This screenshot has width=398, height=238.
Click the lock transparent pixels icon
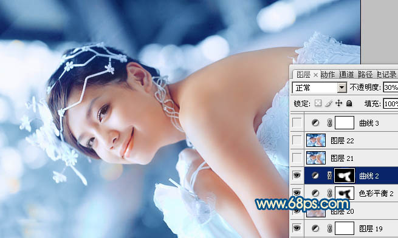318,103
